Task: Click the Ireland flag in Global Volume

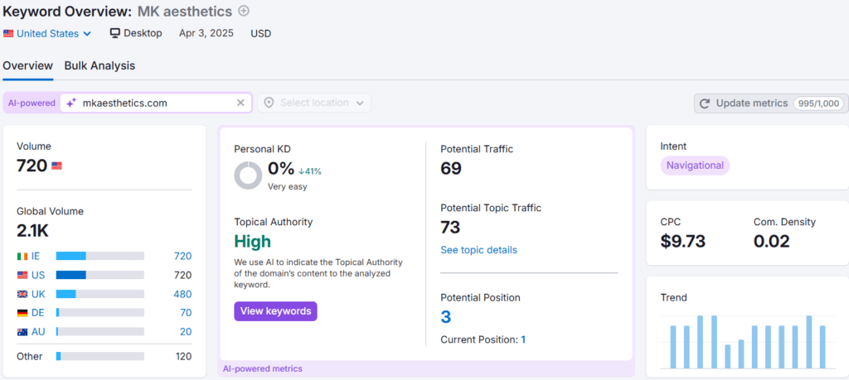Action: coord(22,256)
